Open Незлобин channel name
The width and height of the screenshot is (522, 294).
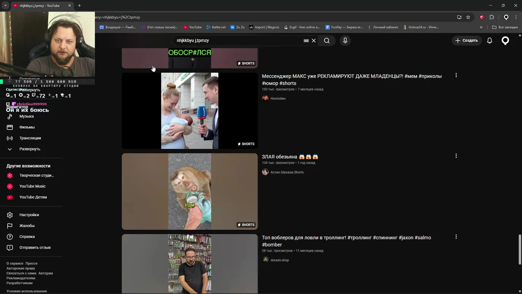point(278,98)
